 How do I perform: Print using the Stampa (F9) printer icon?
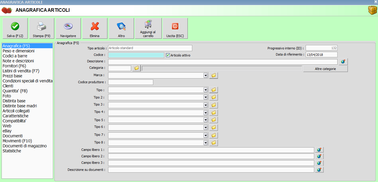(x=42, y=28)
